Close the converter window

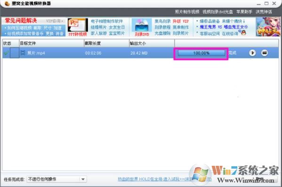pyautogui.click(x=274, y=3)
